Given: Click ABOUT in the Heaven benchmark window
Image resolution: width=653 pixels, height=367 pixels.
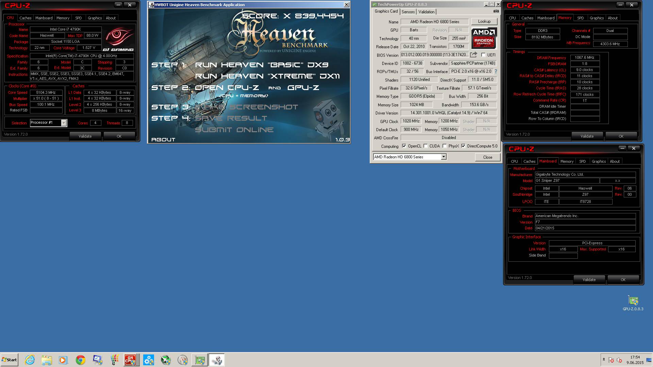Looking at the screenshot, I should pos(163,140).
